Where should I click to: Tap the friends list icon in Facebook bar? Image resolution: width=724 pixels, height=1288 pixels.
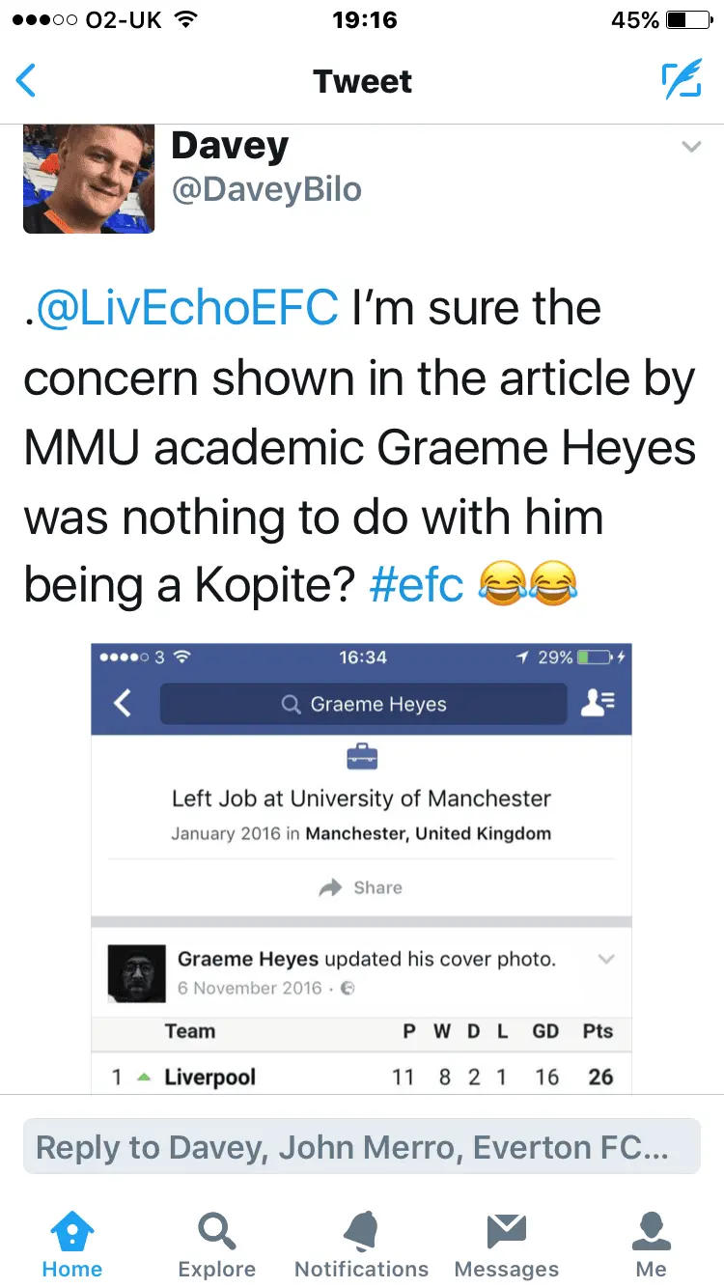(x=599, y=703)
